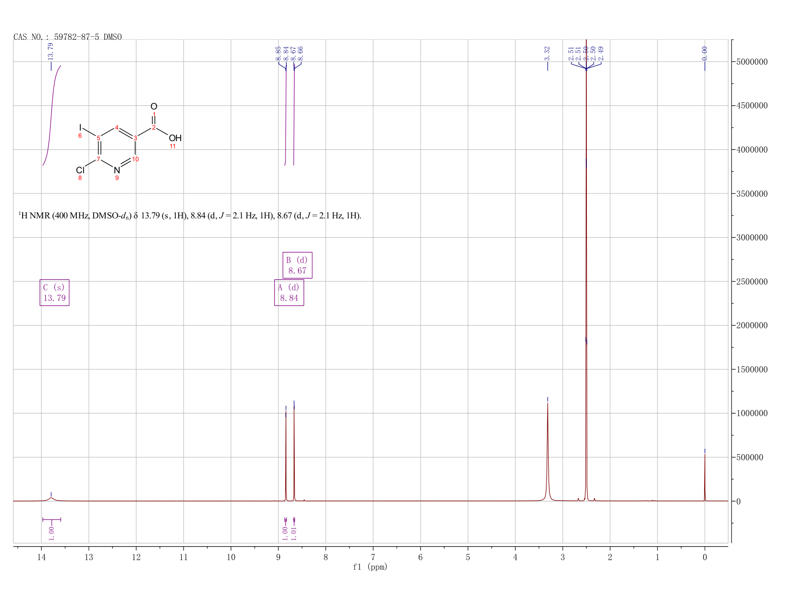The width and height of the screenshot is (793, 612).
Task: Click the C (s) 13.79 multiplet box
Action: click(x=54, y=293)
